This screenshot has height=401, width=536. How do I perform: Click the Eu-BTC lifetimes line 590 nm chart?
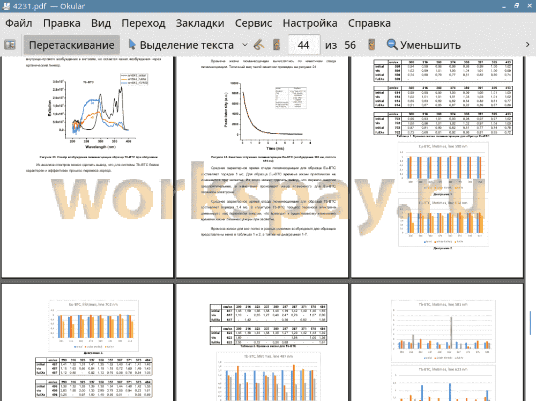pyautogui.click(x=443, y=167)
